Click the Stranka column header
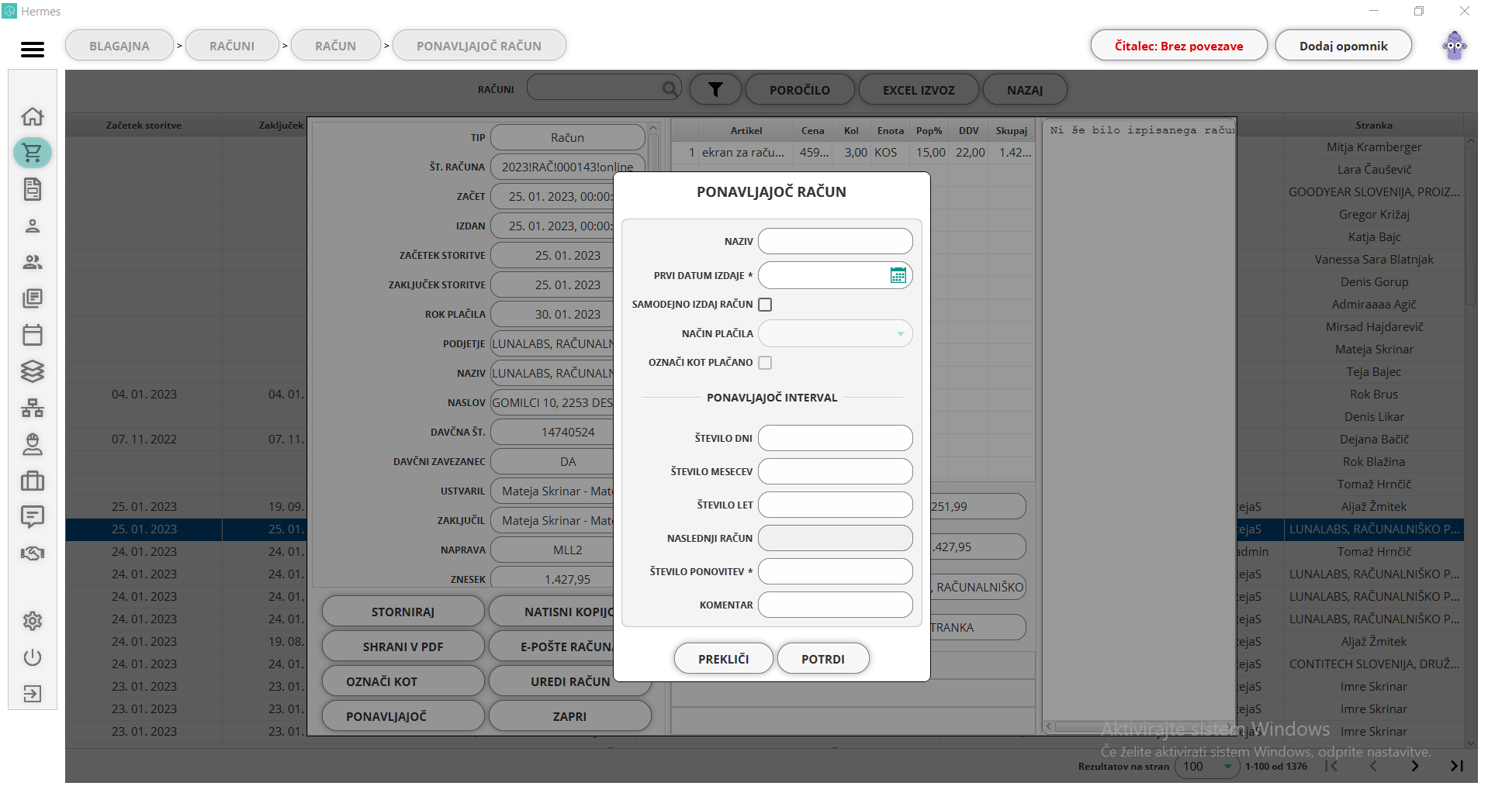The height and width of the screenshot is (793, 1488). click(1373, 125)
